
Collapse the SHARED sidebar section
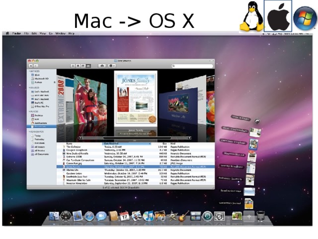pyautogui.click(x=29, y=88)
